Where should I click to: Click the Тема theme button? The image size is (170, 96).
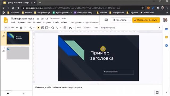pyautogui.click(x=96, y=28)
